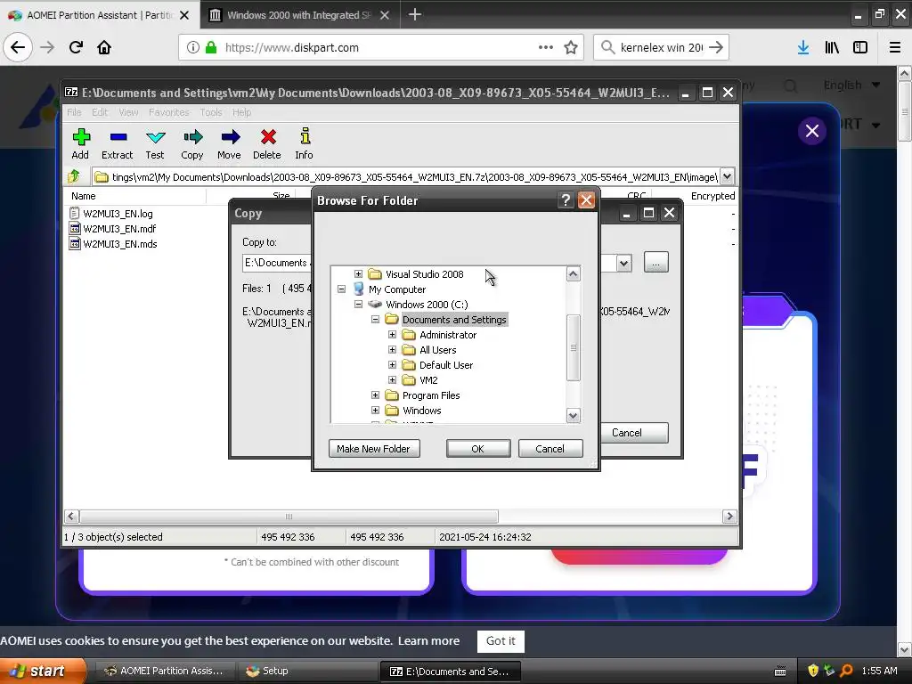Click the Move toolbar icon in 7-Zip
912x684 pixels.
pos(231,138)
